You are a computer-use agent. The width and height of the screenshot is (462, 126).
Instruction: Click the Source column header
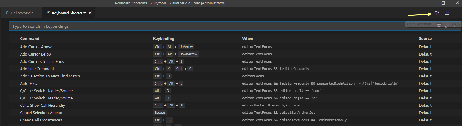click(425, 39)
